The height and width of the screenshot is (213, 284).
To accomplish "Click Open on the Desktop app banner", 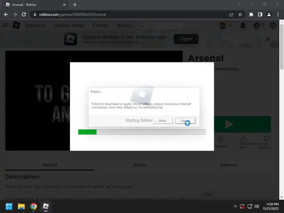I will [186, 39].
